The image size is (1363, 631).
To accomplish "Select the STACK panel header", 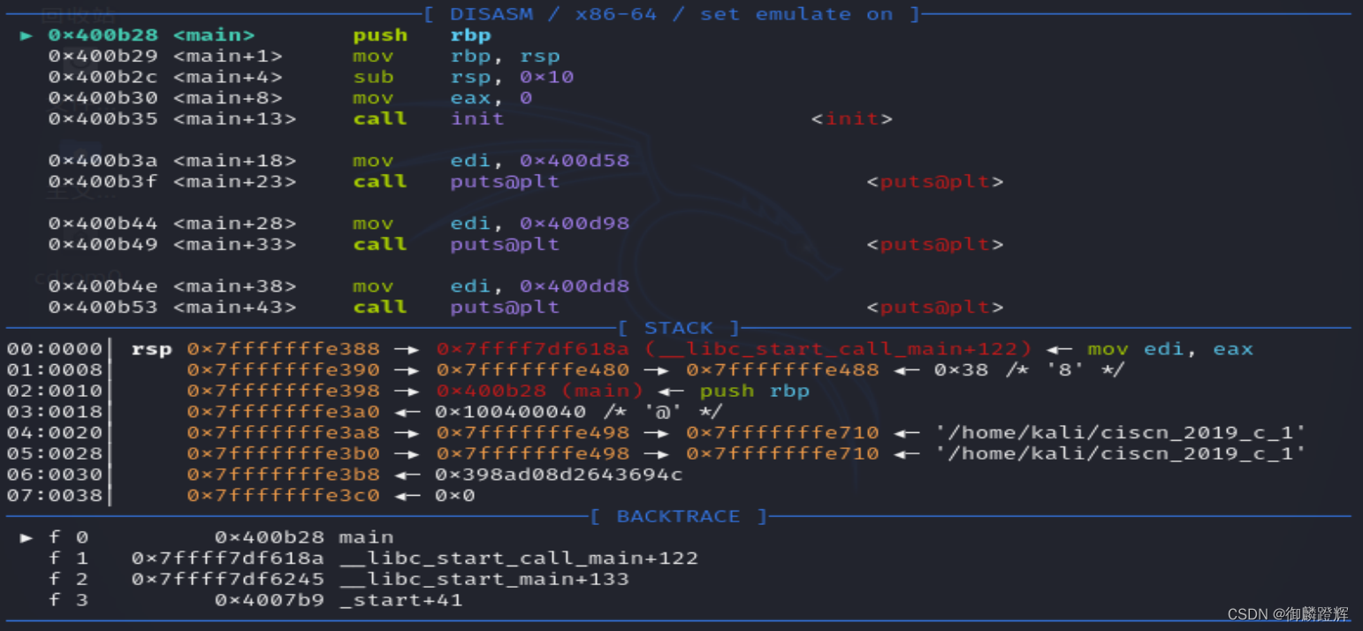I will pos(678,327).
